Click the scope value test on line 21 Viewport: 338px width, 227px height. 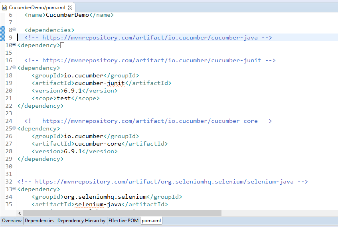(x=64, y=98)
